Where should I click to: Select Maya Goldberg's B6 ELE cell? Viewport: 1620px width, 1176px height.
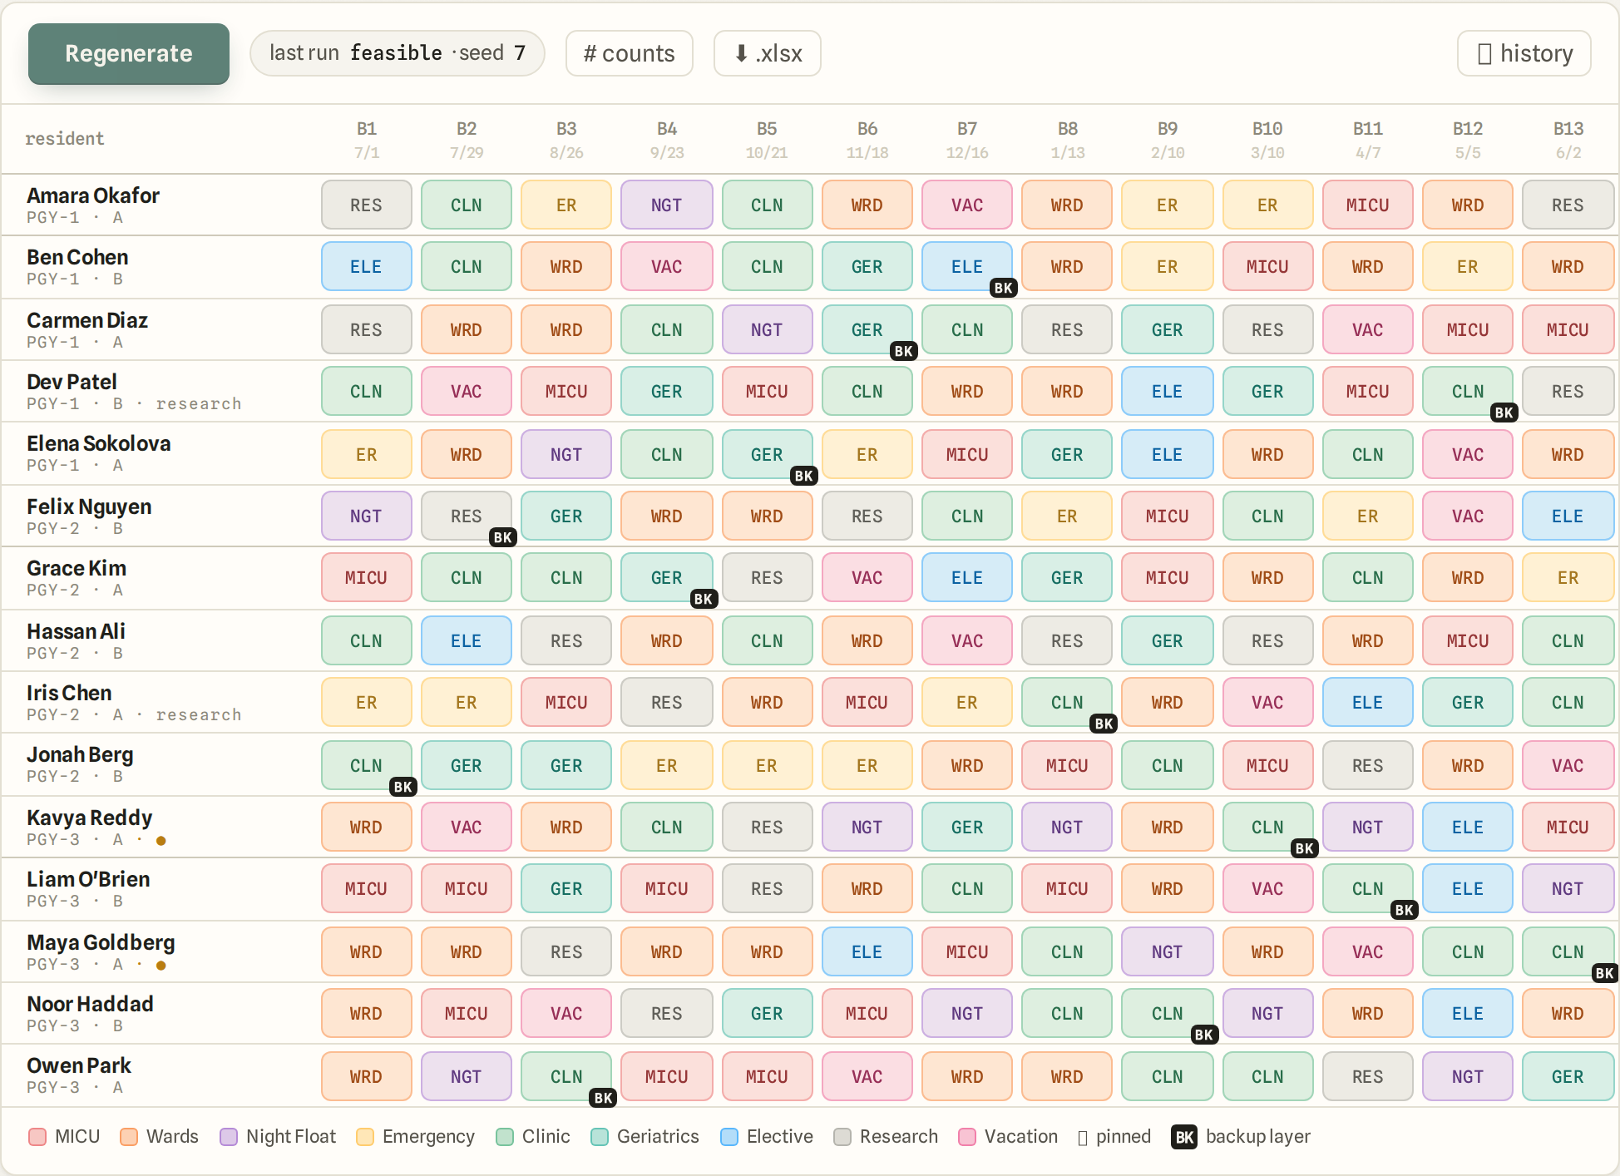pyautogui.click(x=867, y=952)
